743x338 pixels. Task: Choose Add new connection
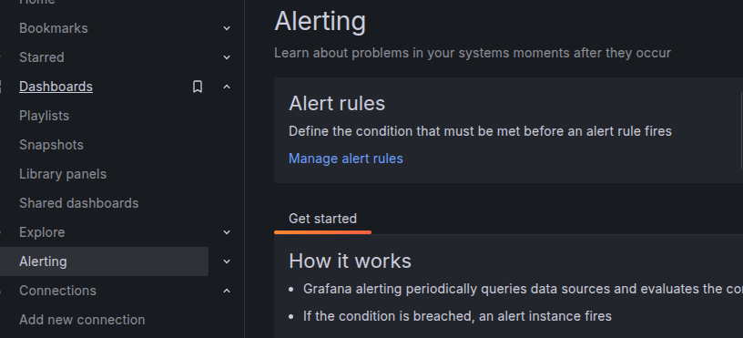click(82, 320)
